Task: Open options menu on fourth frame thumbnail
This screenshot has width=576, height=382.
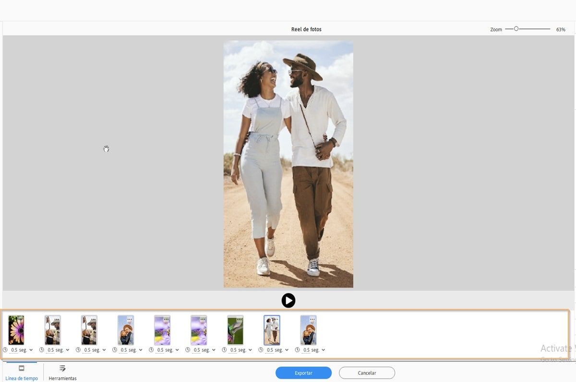Action: pos(130,319)
